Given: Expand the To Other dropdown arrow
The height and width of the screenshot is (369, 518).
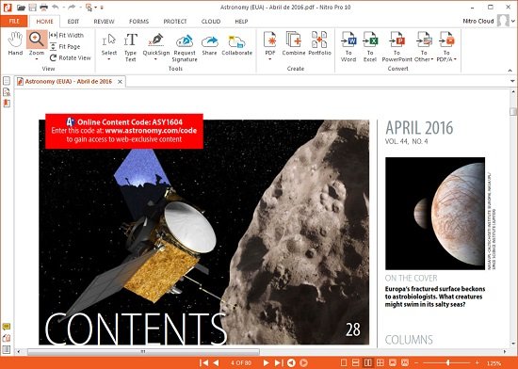Looking at the screenshot, I should tap(432, 59).
